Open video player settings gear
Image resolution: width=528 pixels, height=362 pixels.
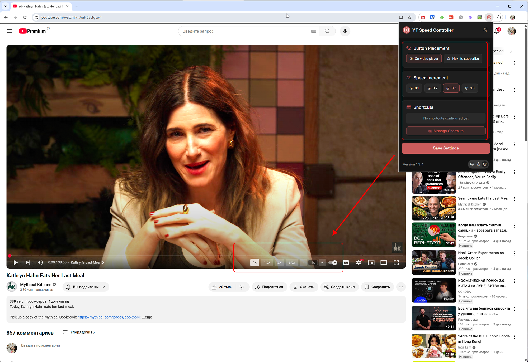click(359, 262)
